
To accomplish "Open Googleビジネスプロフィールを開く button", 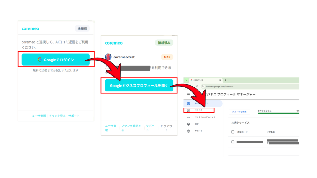I will click(x=139, y=86).
